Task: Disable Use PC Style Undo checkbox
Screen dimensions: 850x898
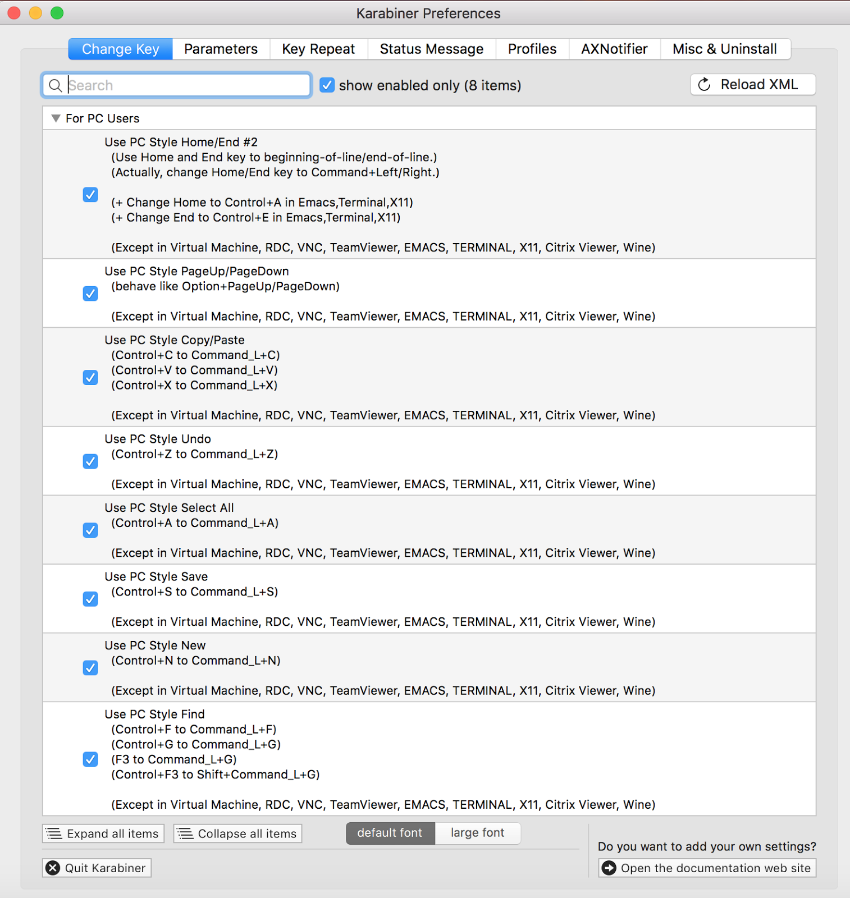Action: coord(90,461)
